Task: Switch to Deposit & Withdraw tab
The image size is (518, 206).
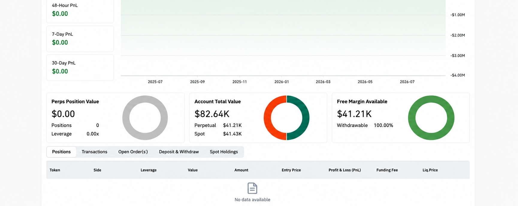Action: (179, 152)
